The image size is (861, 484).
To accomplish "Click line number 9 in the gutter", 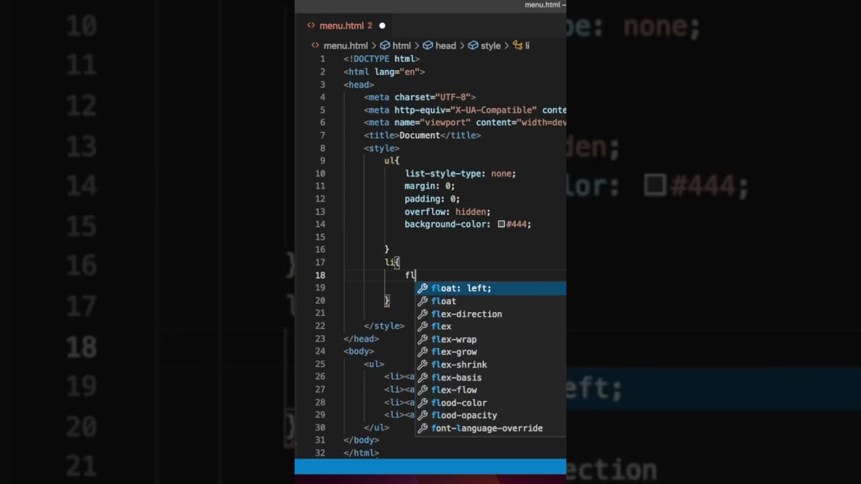I will pyautogui.click(x=322, y=161).
